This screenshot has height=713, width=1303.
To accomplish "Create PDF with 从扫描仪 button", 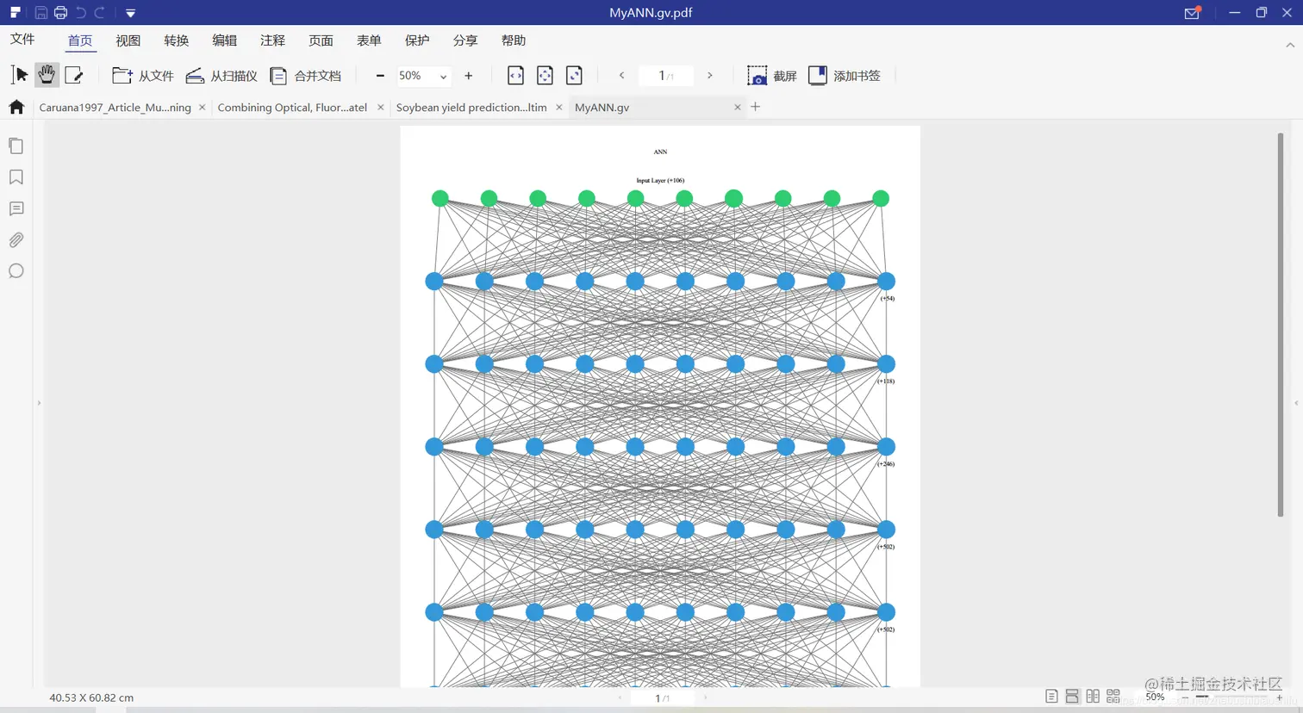I will pos(221,76).
